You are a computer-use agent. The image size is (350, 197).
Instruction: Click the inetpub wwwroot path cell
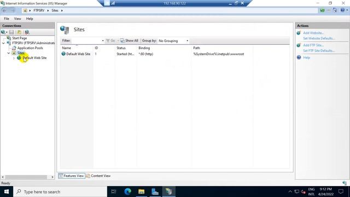pyautogui.click(x=219, y=54)
